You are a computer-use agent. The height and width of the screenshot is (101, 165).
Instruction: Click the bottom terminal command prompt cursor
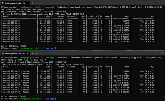pos(56,99)
